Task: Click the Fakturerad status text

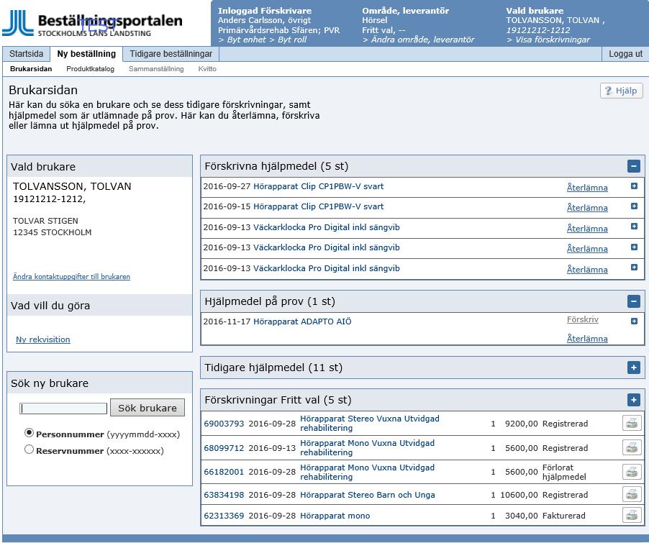Action: point(563,516)
